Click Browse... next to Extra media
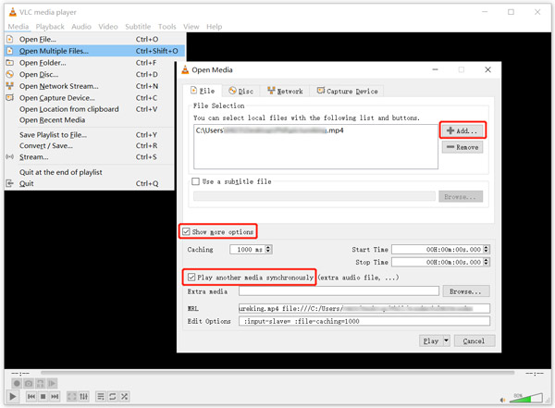The height and width of the screenshot is (408, 555). (x=466, y=291)
